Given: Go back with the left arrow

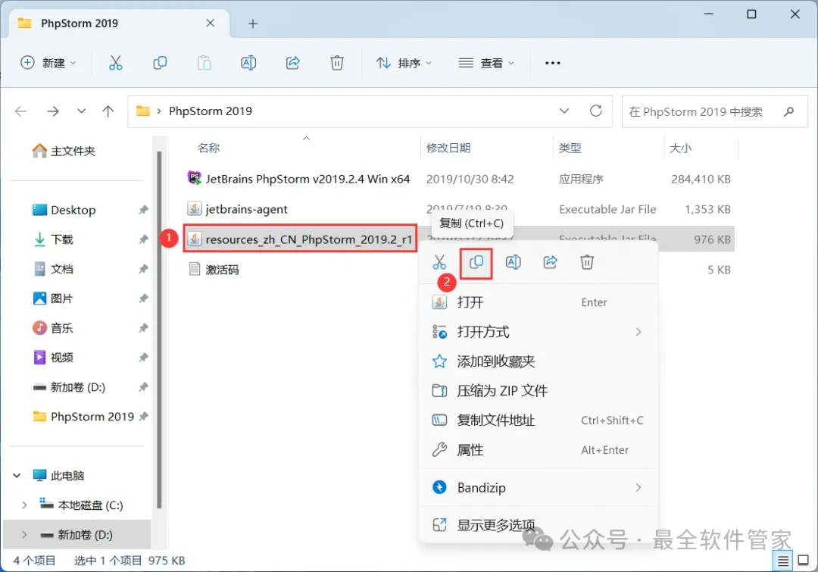Looking at the screenshot, I should [21, 111].
